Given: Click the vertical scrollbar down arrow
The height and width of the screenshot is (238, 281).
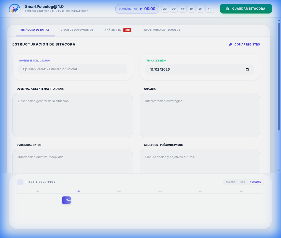Looking at the screenshot, I should pyautogui.click(x=279, y=170).
